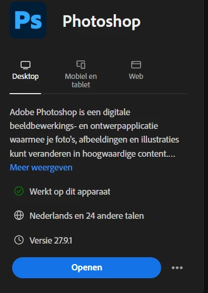The height and width of the screenshot is (293, 208).
Task: Click Nederlands en 24 andere talen
Action: point(86,216)
